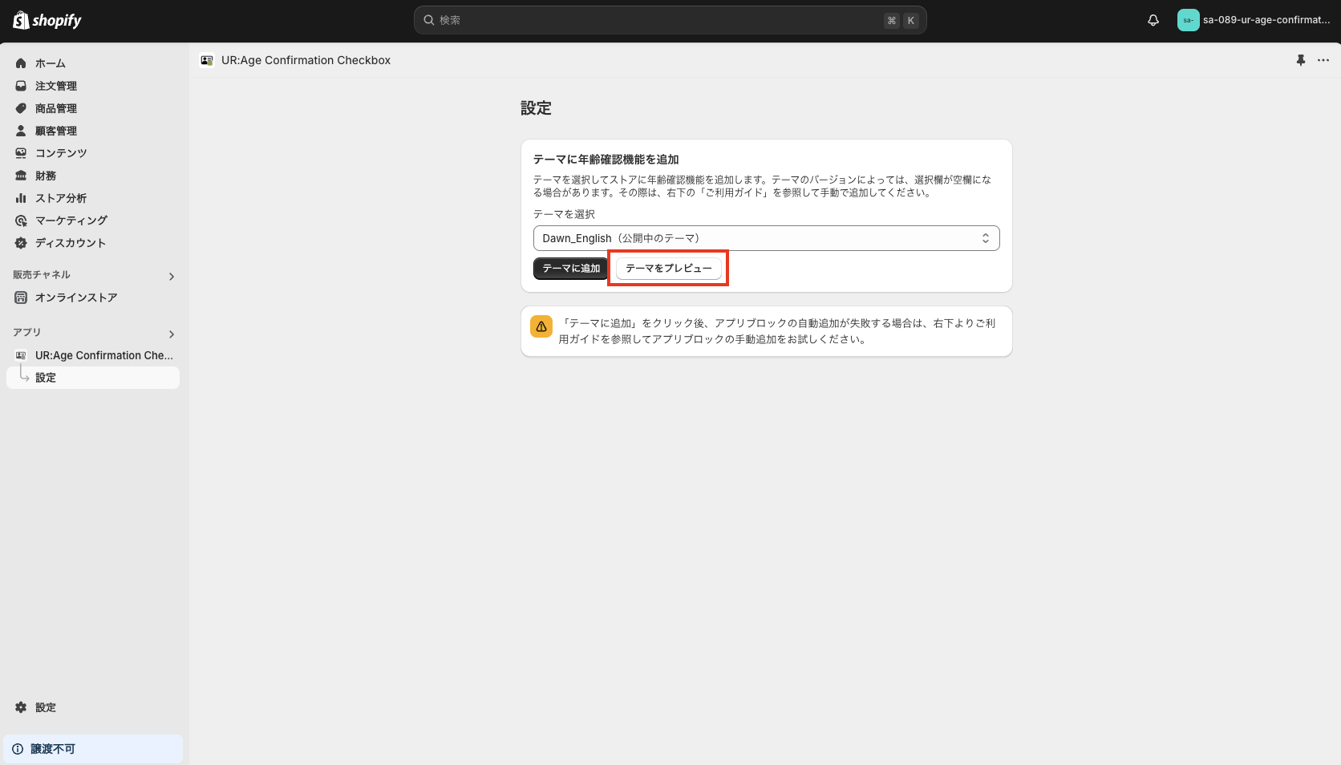
Task: Pin the UR:Age Confirmation app
Action: [x=1301, y=60]
